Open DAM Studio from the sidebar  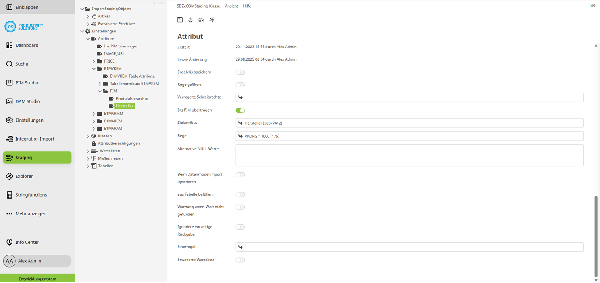point(27,101)
